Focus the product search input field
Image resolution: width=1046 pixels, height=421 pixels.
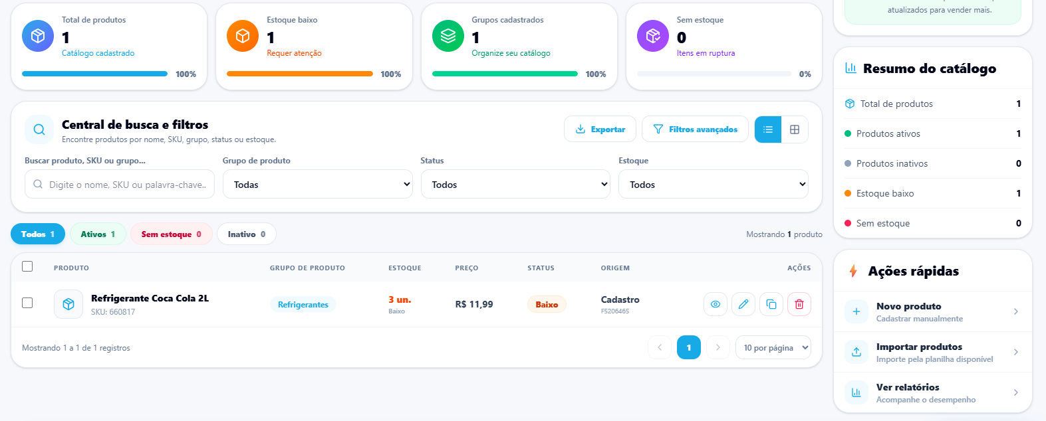pyautogui.click(x=120, y=184)
